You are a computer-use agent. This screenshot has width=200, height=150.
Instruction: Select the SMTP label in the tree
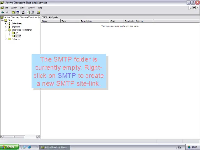(18, 36)
